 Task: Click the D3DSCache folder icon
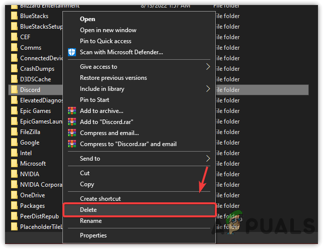tap(14, 79)
